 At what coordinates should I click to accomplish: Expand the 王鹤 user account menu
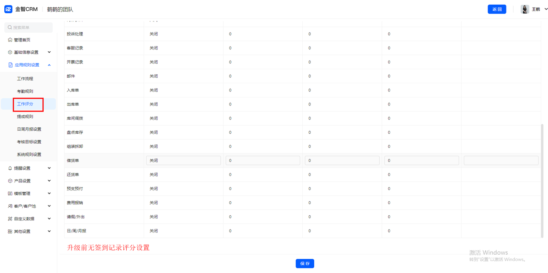tap(545, 9)
